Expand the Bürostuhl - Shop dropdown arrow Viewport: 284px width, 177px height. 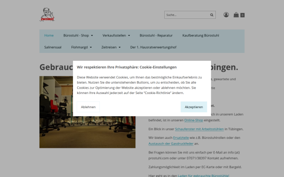[x=92, y=35]
